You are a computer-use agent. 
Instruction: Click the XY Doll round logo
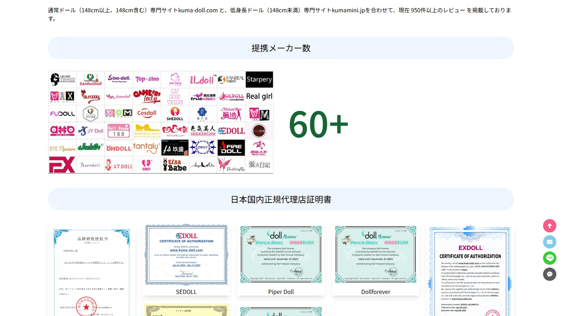pos(91,113)
